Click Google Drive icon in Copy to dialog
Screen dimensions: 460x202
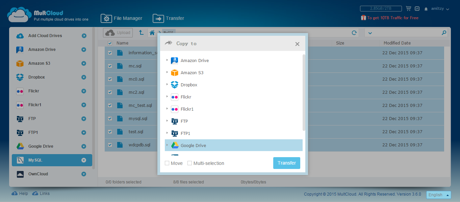pos(174,146)
